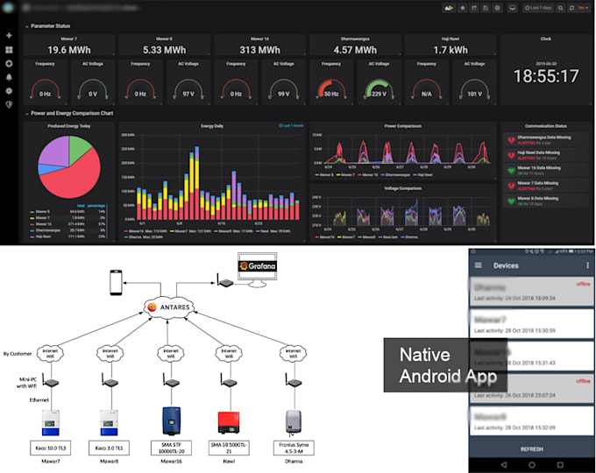Click the Share dashboard icon

[474, 8]
